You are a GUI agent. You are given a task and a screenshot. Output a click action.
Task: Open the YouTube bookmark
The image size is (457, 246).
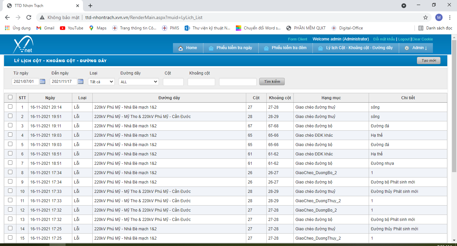(x=72, y=28)
